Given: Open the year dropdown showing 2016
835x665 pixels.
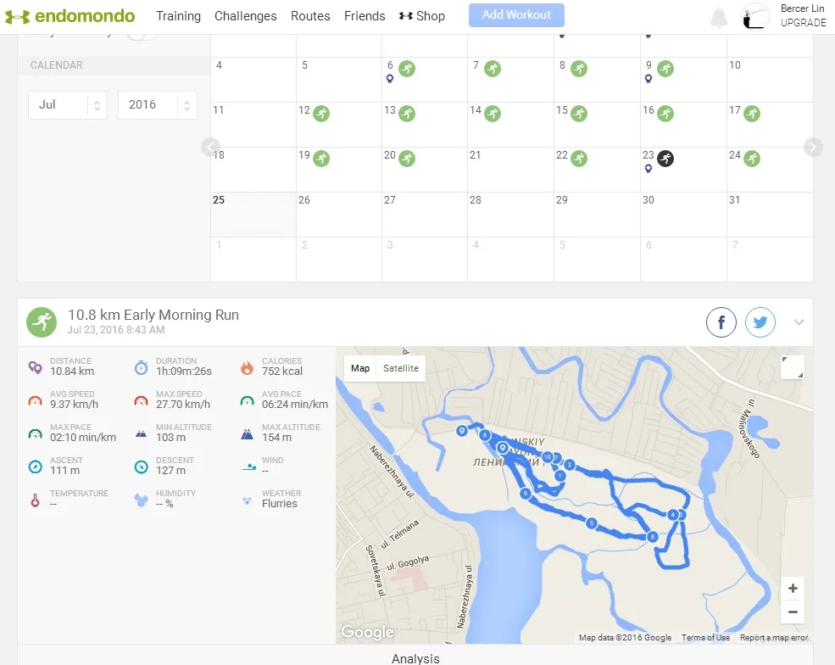Looking at the screenshot, I should 158,105.
